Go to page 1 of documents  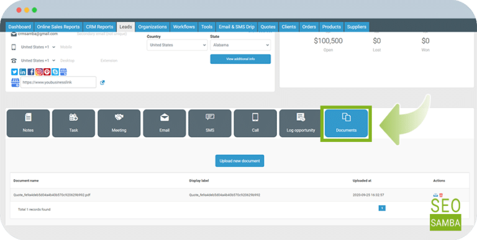coord(382,208)
